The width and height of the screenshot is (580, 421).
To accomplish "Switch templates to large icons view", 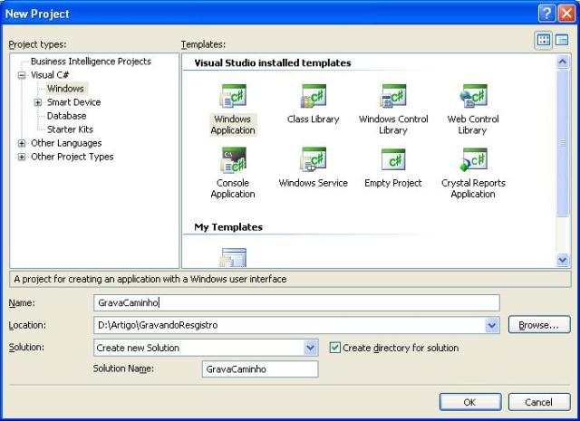I will pyautogui.click(x=544, y=41).
